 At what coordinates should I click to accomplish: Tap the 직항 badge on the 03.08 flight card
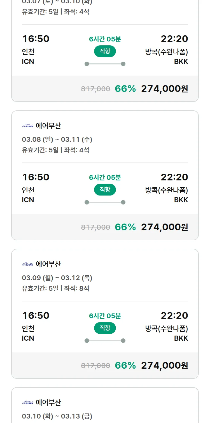point(105,190)
